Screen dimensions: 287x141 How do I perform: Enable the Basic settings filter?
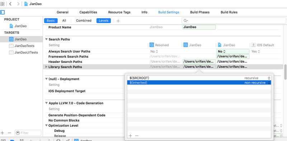point(51,21)
